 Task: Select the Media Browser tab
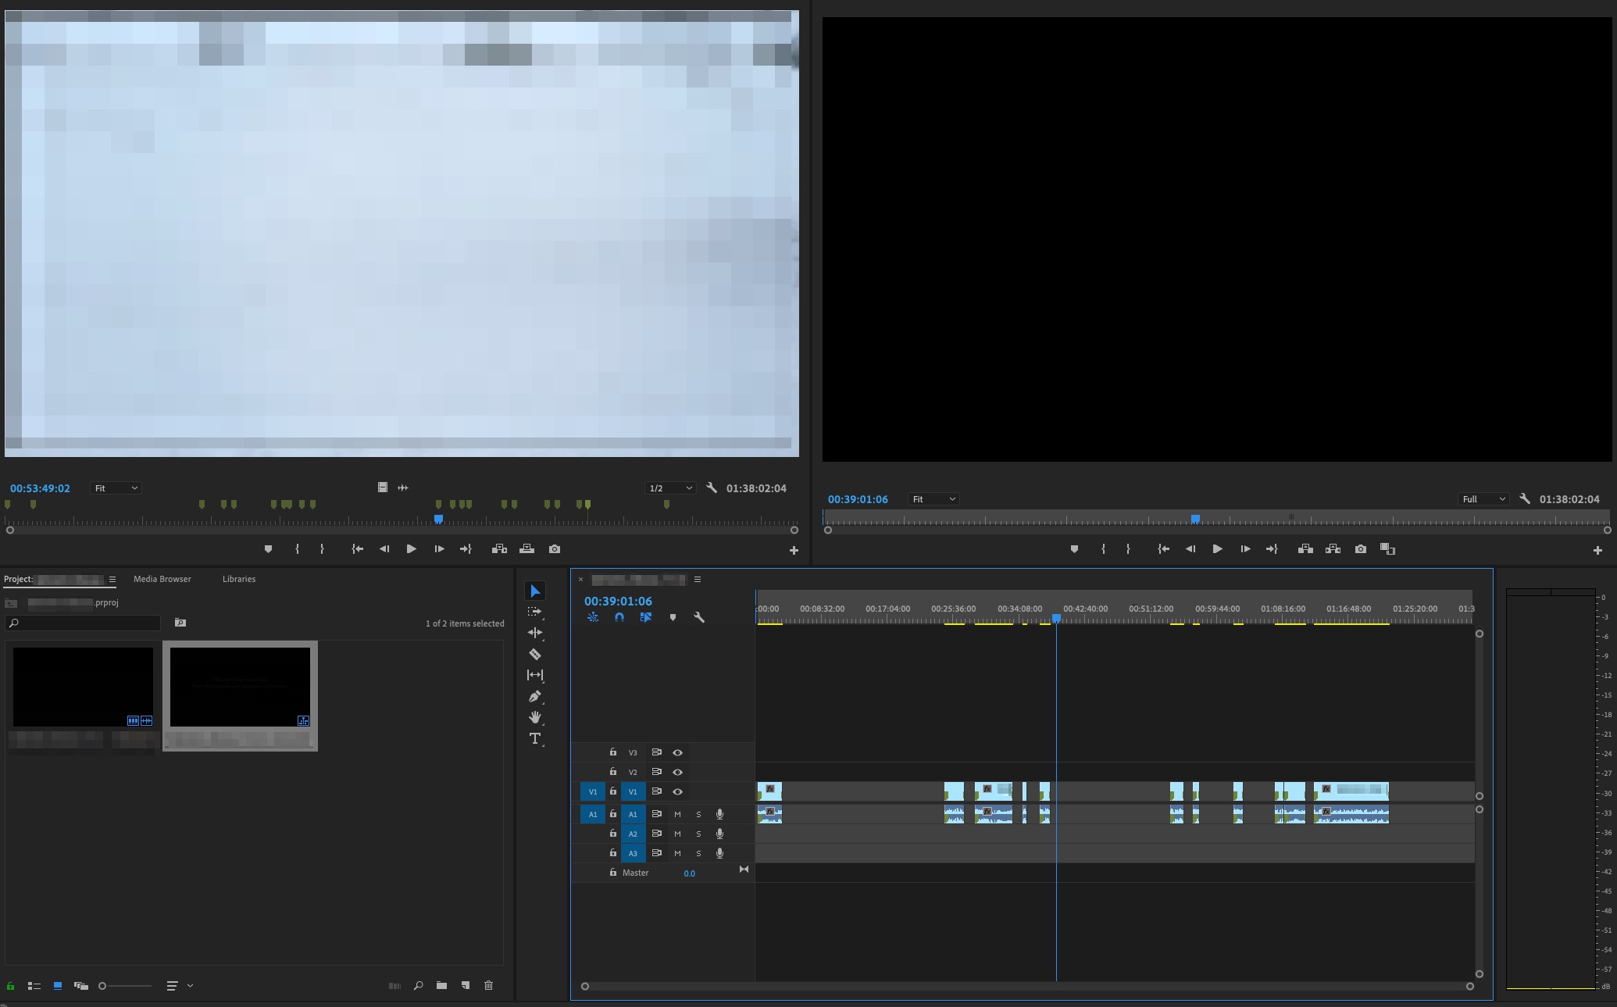click(162, 578)
